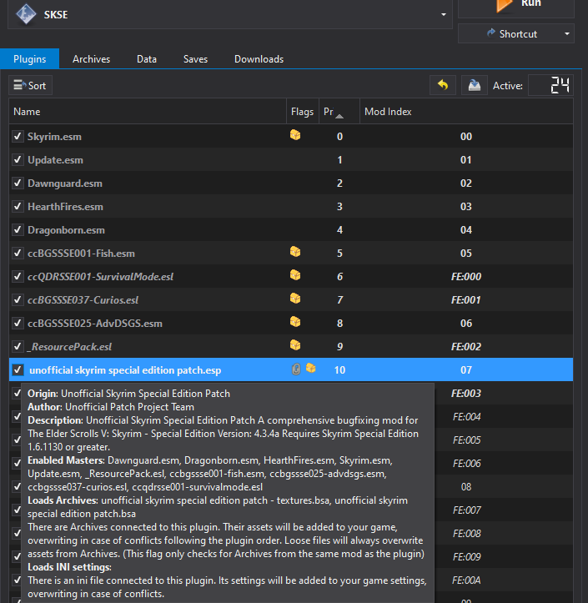The height and width of the screenshot is (603, 588).
Task: Click the create backup icon beside Active
Action: click(x=474, y=85)
